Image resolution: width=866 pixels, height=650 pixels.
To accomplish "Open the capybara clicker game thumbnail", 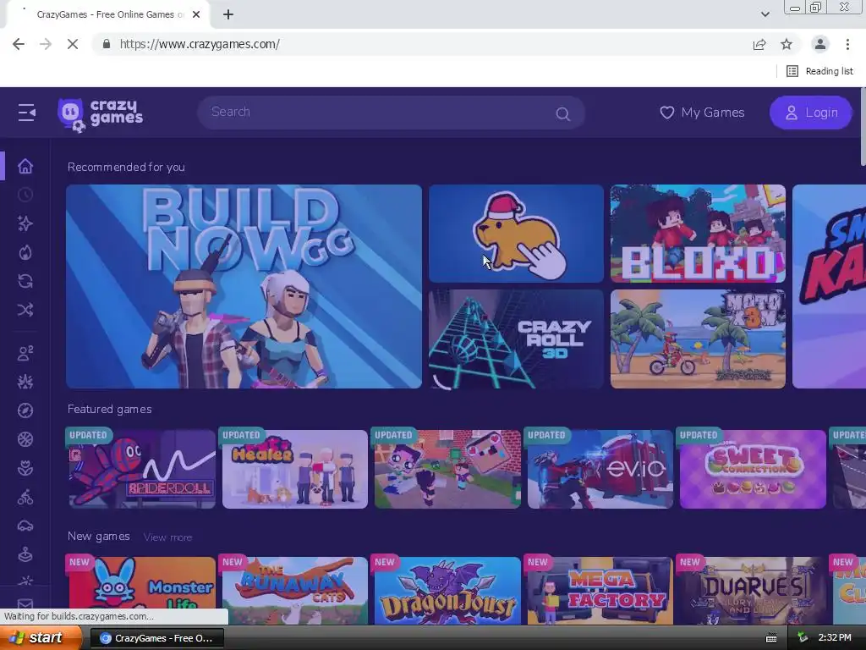I will [516, 234].
